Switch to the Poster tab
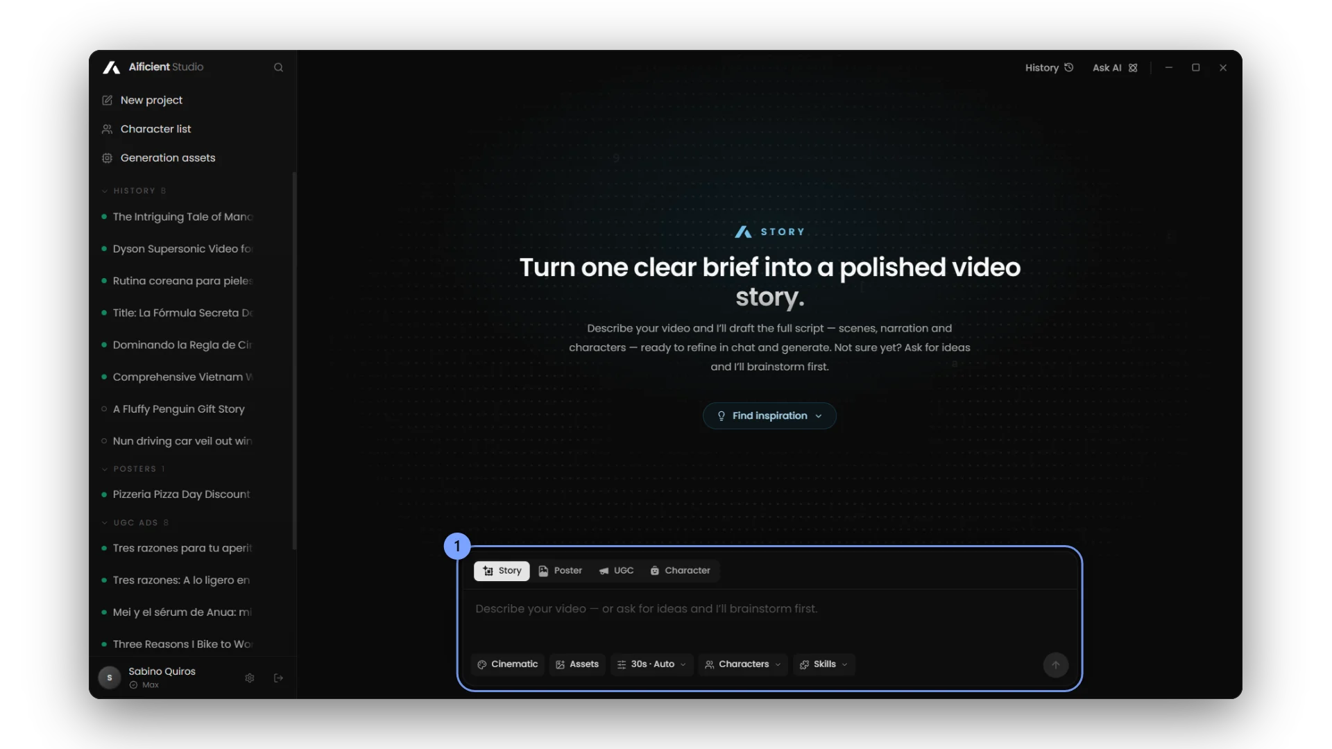1332x749 pixels. click(x=561, y=571)
